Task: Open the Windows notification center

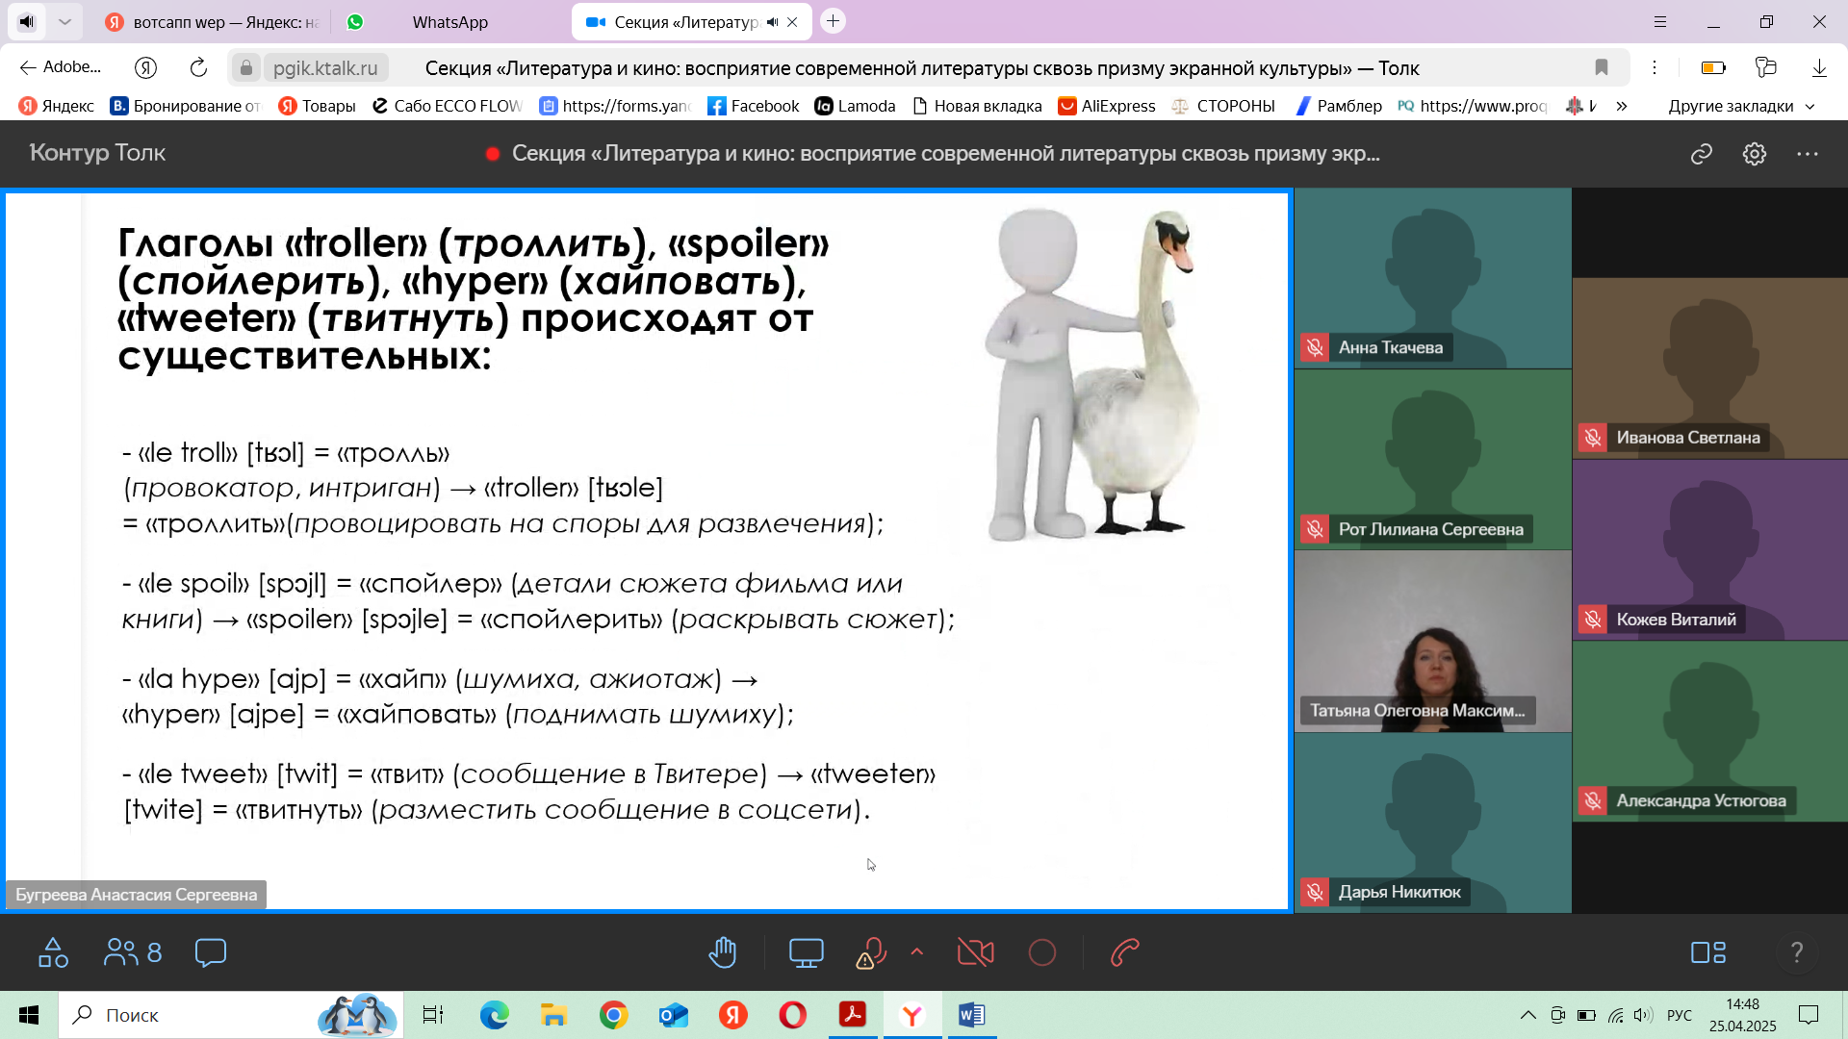Action: [1809, 1015]
